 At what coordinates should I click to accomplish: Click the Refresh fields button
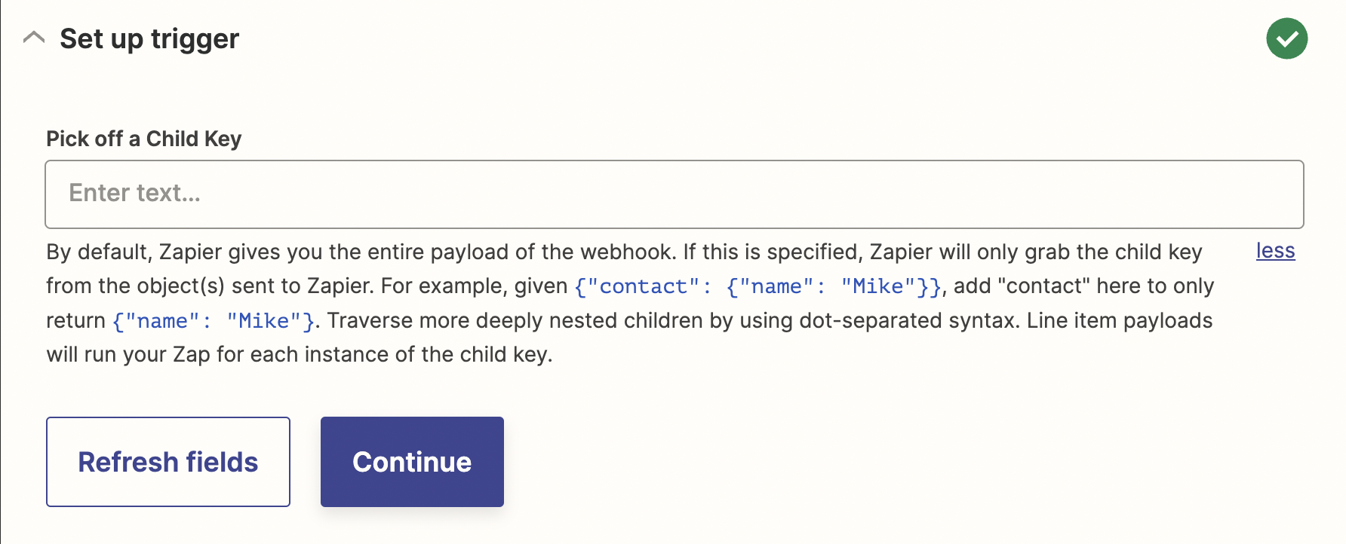[168, 462]
